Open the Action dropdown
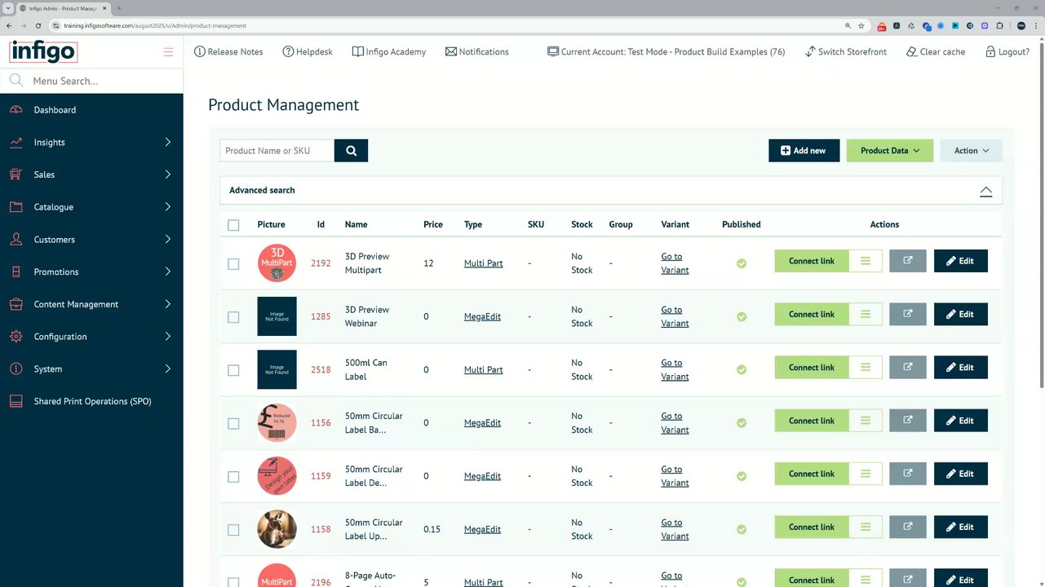Image resolution: width=1045 pixels, height=587 pixels. click(972, 150)
